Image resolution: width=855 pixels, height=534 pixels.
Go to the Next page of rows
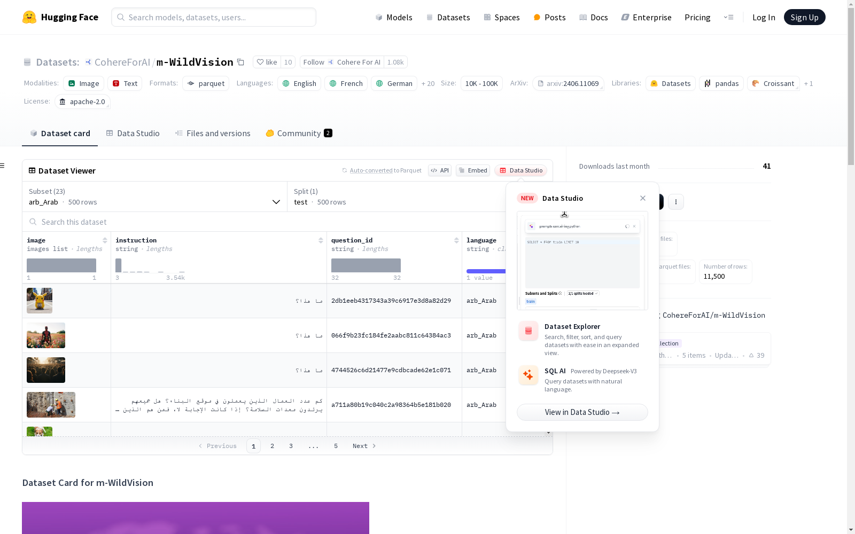point(364,446)
